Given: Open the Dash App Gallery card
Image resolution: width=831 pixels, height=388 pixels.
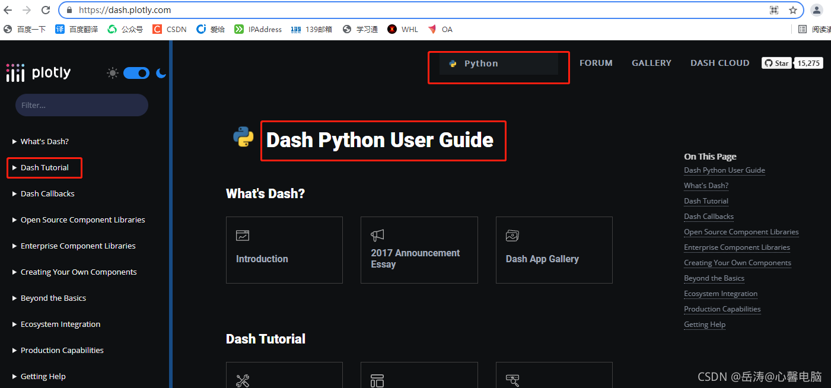Looking at the screenshot, I should [x=554, y=250].
